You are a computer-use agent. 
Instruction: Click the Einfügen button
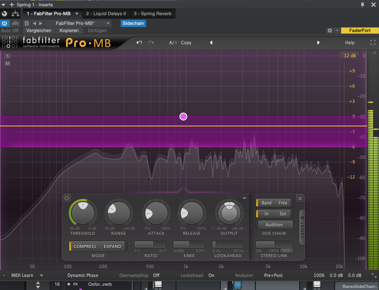pyautogui.click(x=97, y=30)
